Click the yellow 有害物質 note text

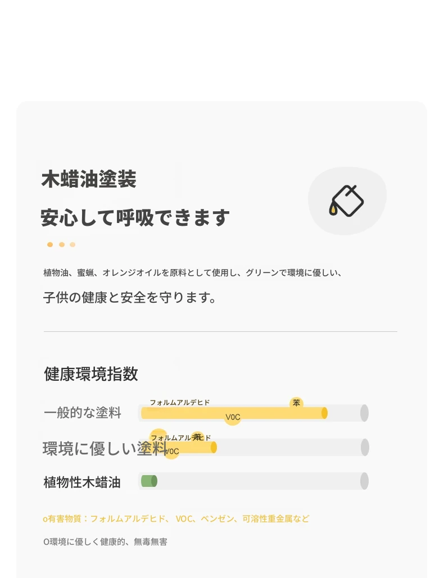[176, 518]
